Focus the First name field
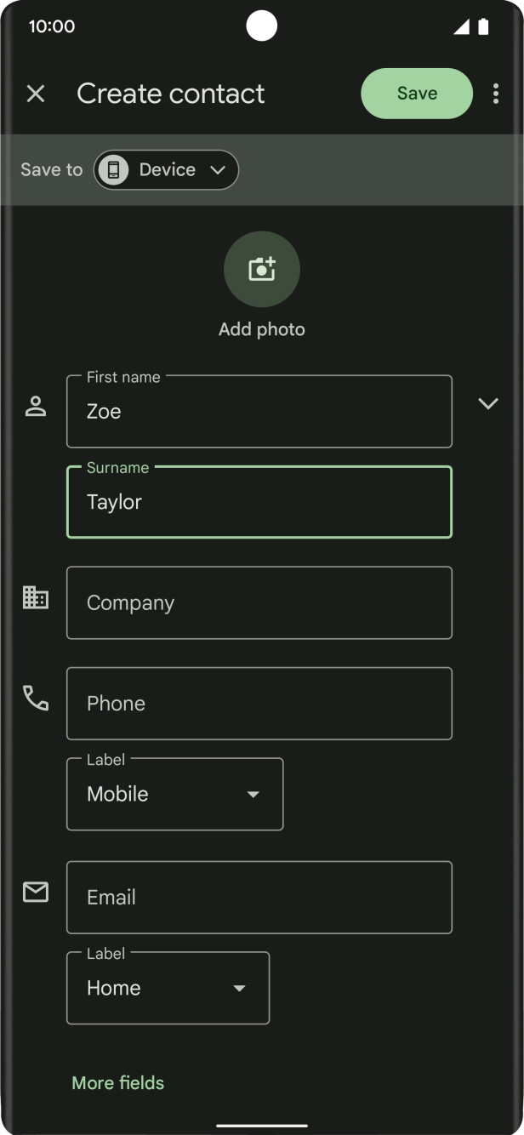This screenshot has height=1135, width=524. point(259,412)
